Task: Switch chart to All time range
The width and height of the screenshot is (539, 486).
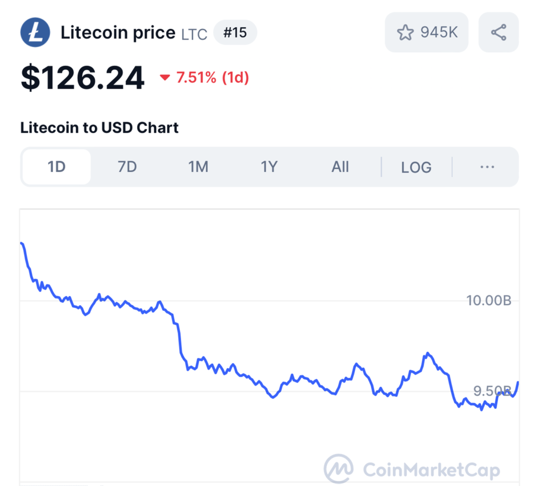Action: tap(340, 167)
